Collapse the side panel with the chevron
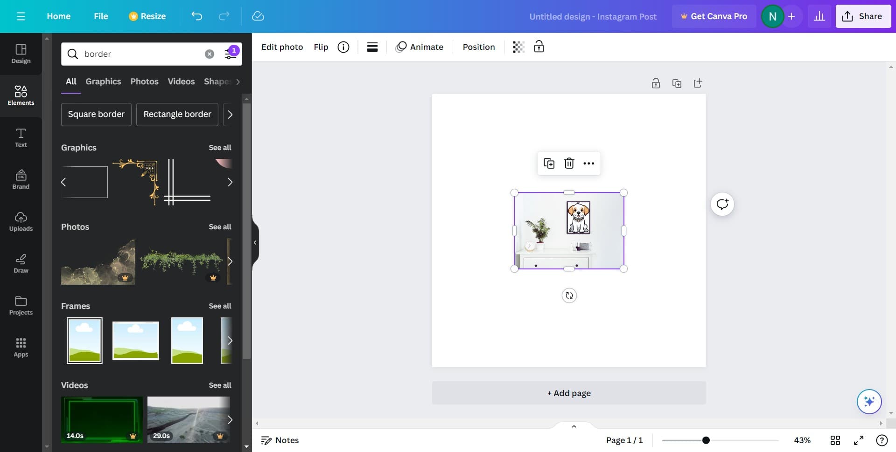Screen dimensions: 896x452 [255, 242]
